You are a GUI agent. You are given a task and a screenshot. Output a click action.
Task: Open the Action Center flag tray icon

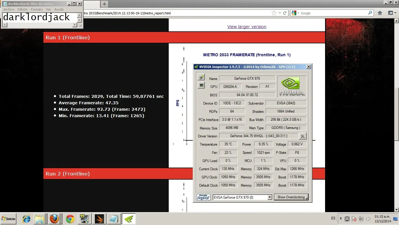click(354, 219)
